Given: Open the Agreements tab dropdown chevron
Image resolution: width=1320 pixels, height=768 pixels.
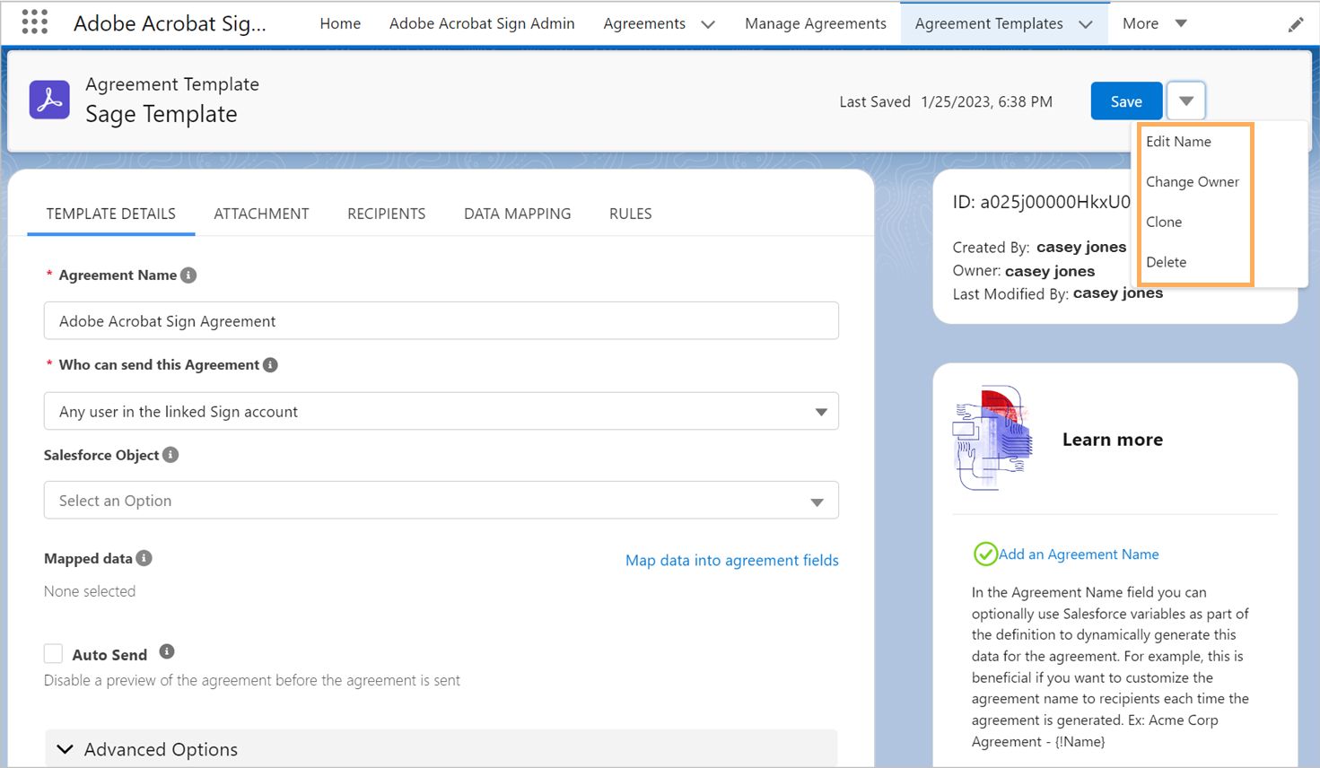Looking at the screenshot, I should tap(708, 24).
